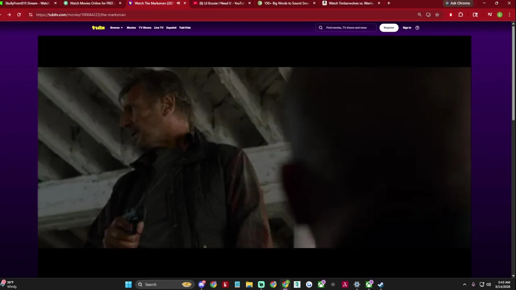Open the Settings gear in taskbar
The height and width of the screenshot is (290, 516).
(x=357, y=284)
